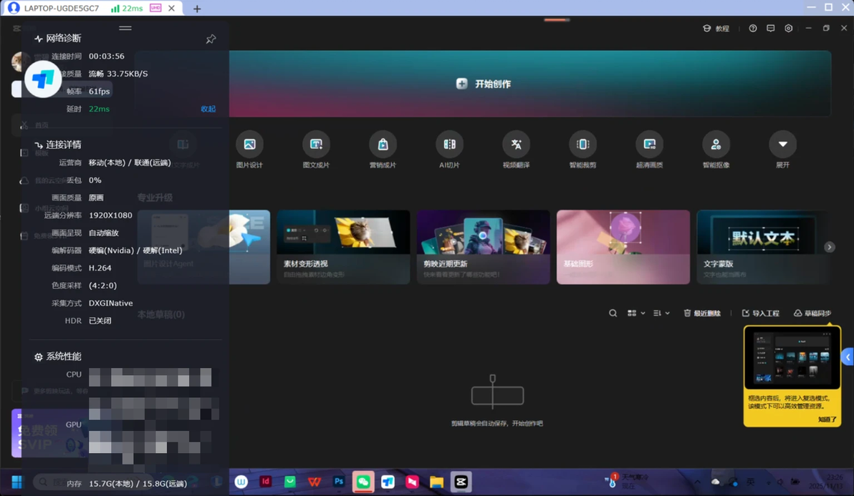Open WeChat from the taskbar

click(x=363, y=482)
